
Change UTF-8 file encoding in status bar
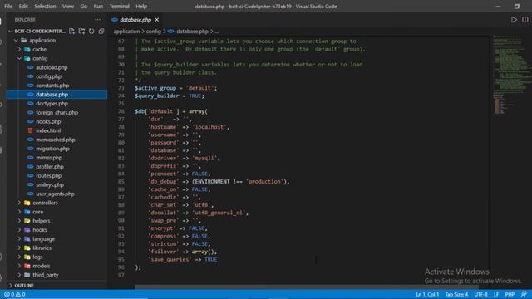pos(480,294)
